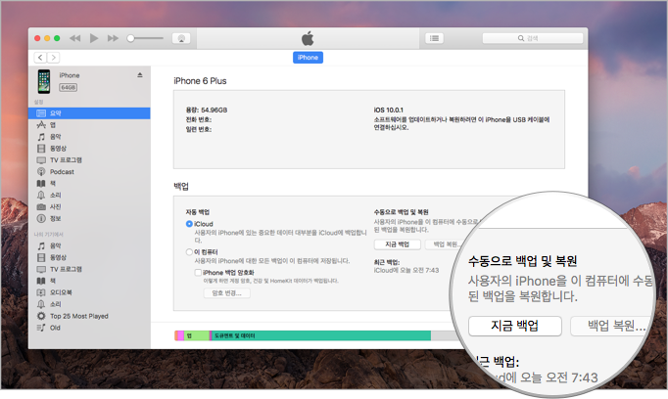
Task: Open 요약 summary in the sidebar
Action: 89,113
